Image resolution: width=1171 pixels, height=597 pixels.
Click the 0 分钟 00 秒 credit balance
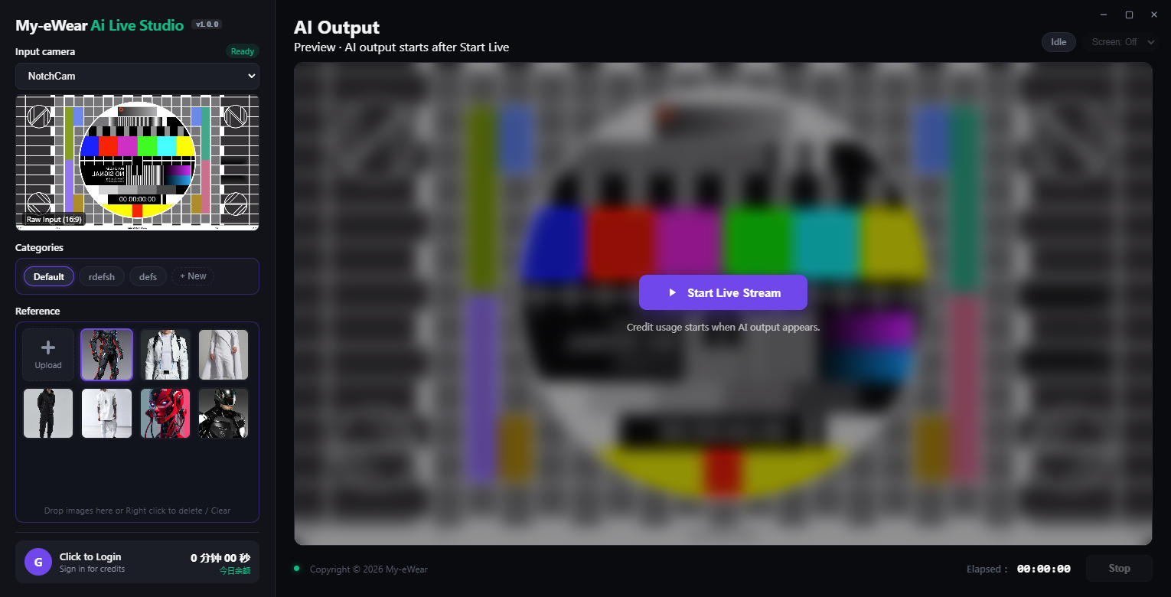[220, 558]
